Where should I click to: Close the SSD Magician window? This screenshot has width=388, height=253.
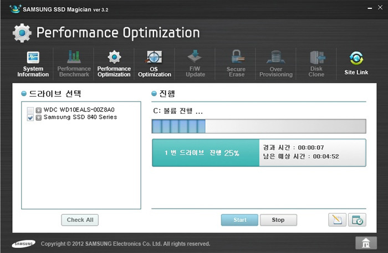pos(380,7)
